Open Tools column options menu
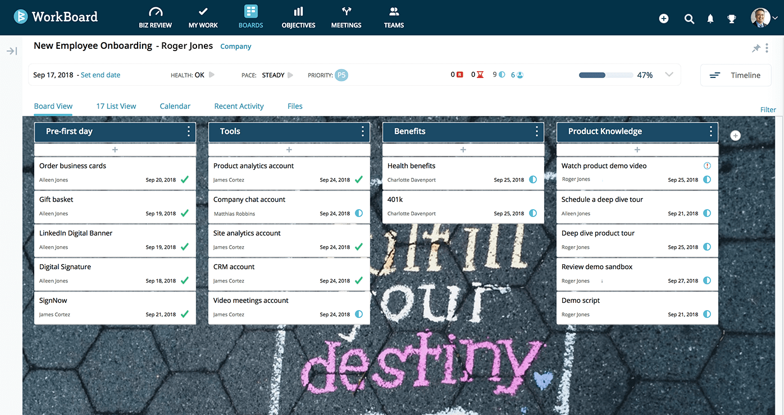The height and width of the screenshot is (415, 784). pos(363,131)
